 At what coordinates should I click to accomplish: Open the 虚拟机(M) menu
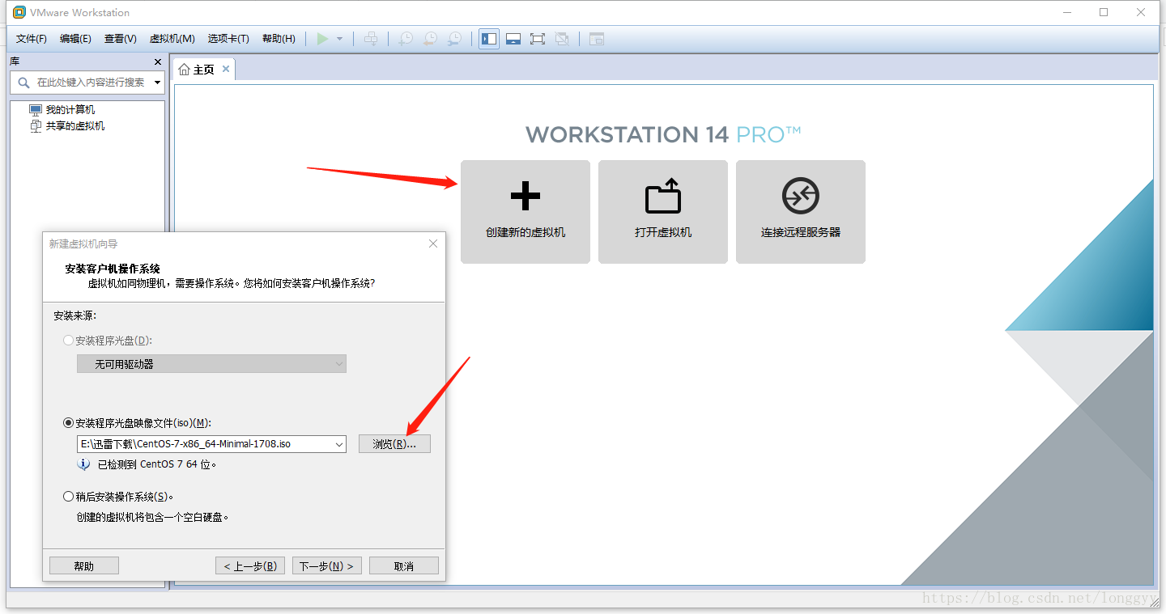pos(172,39)
